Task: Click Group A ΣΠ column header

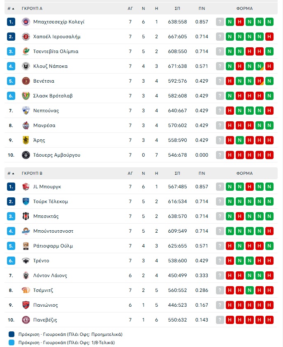Action: [x=177, y=8]
